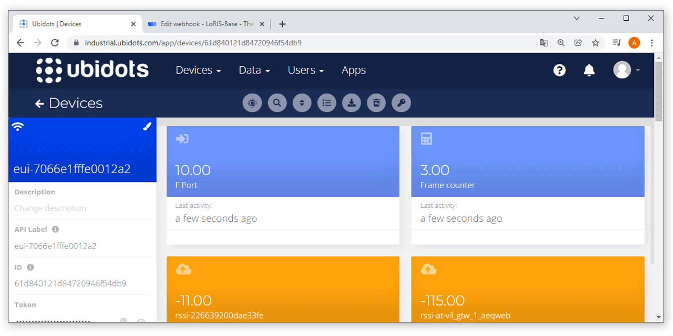Open the rssi-226639200dae33fe variable card
Viewport: 673px width, 336px height.
(x=283, y=289)
